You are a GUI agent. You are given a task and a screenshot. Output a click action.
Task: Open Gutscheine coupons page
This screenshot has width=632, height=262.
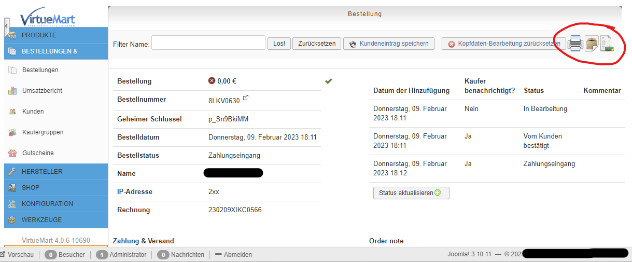38,153
